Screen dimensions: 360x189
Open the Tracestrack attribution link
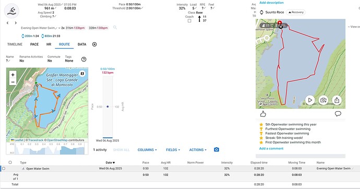click(x=36, y=140)
